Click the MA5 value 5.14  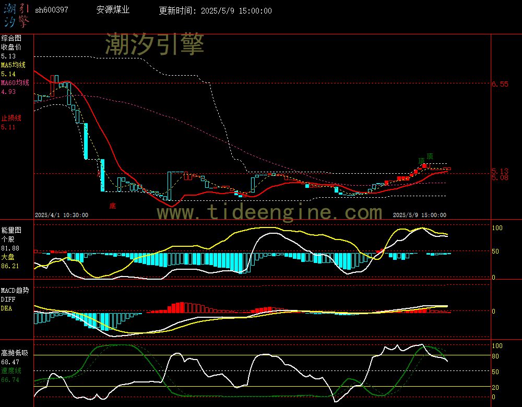(x=8, y=74)
